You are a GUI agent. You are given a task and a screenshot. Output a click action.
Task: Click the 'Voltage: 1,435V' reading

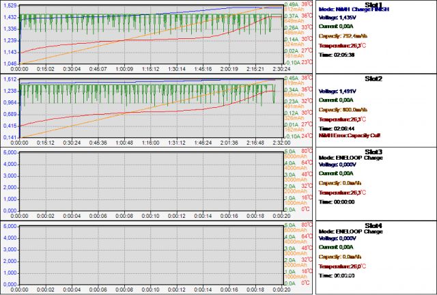tap(337, 18)
